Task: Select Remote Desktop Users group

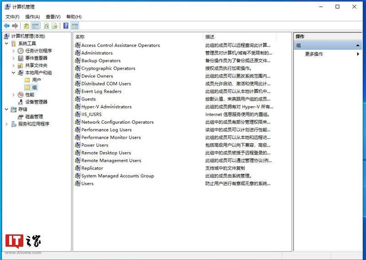Action: click(106, 153)
